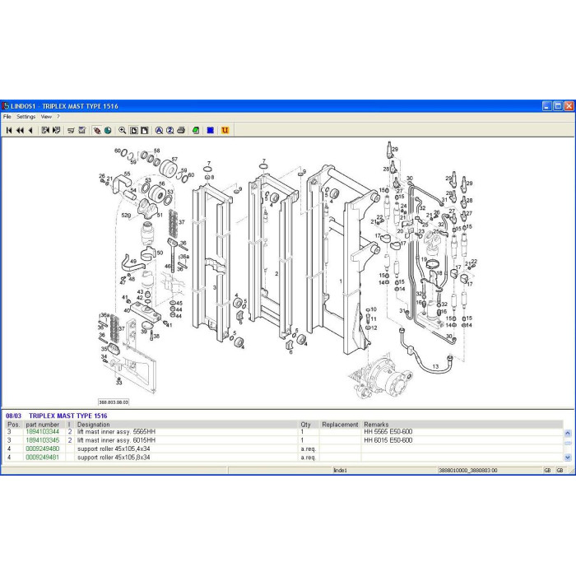
Task: Click status bar entry 'linde1'
Action: point(340,470)
